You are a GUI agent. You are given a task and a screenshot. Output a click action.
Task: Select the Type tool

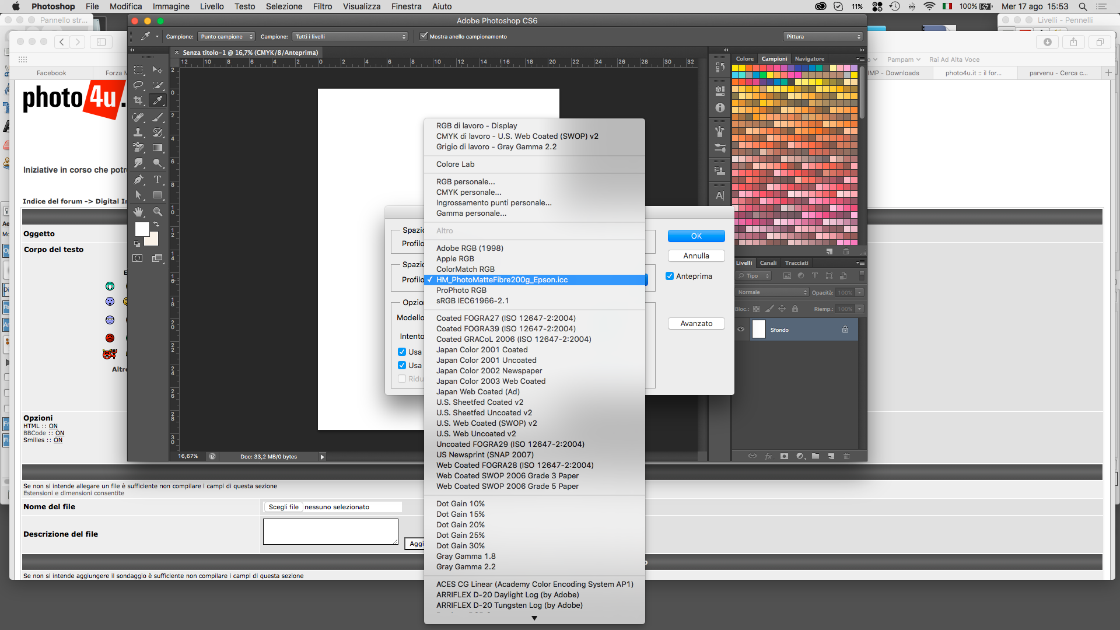(x=157, y=180)
